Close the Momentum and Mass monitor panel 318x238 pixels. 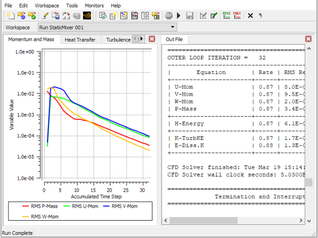152,39
